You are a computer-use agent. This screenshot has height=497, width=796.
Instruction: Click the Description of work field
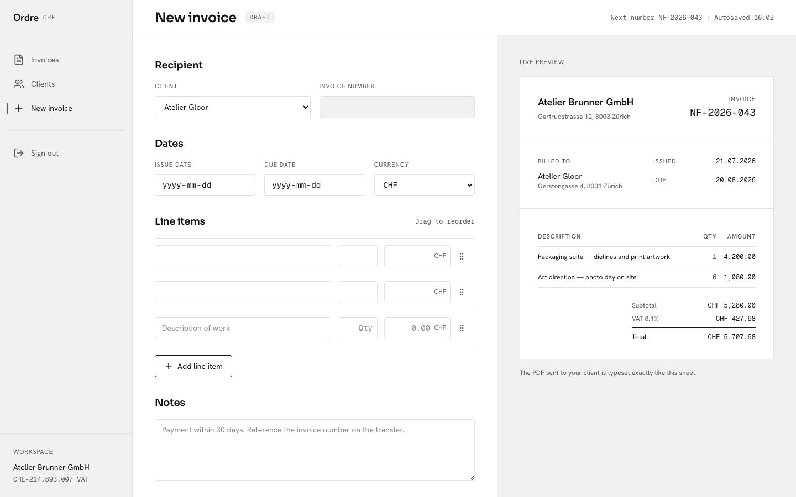coord(243,328)
